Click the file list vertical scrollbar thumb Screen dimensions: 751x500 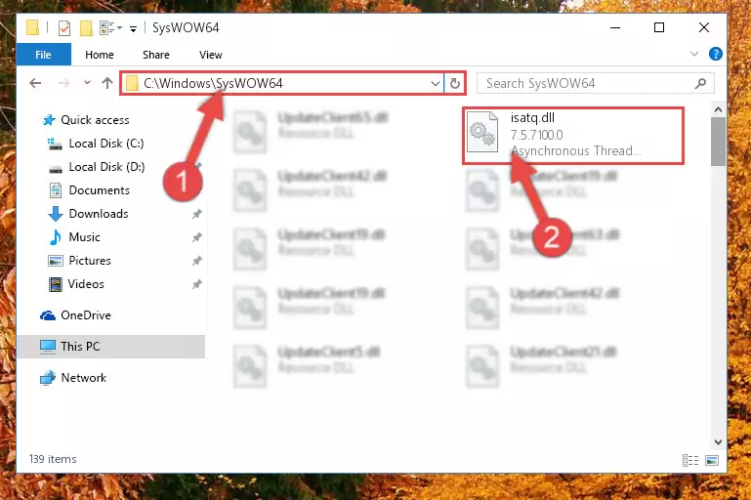pos(718,142)
